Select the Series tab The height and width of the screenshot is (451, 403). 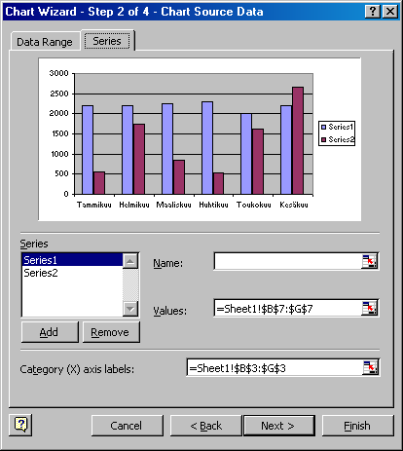107,41
